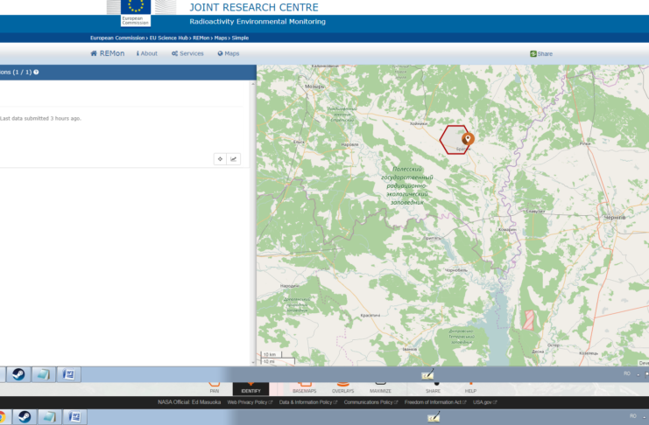Open the HELP tool in the bottom toolbar
Image resolution: width=649 pixels, height=425 pixels.
coord(470,388)
